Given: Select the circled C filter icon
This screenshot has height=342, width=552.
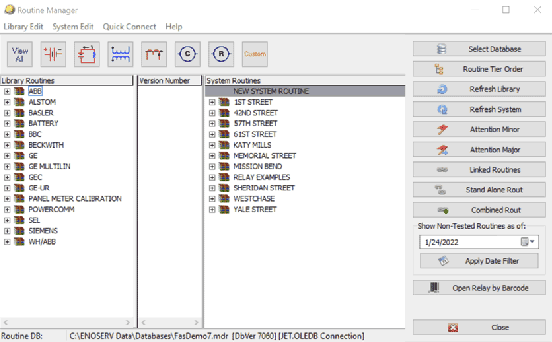Looking at the screenshot, I should click(x=188, y=54).
